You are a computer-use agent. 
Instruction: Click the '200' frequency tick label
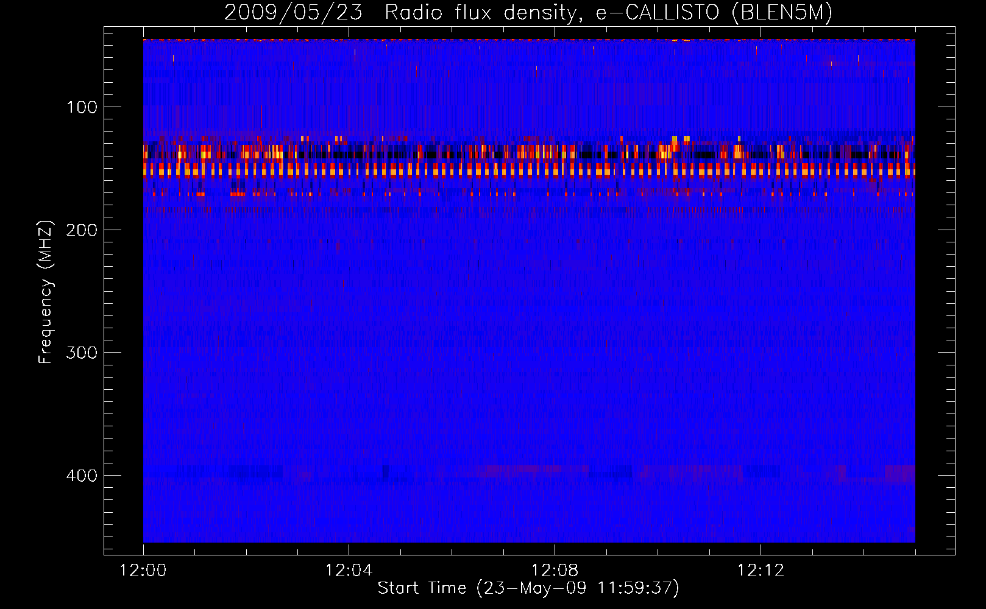(82, 230)
